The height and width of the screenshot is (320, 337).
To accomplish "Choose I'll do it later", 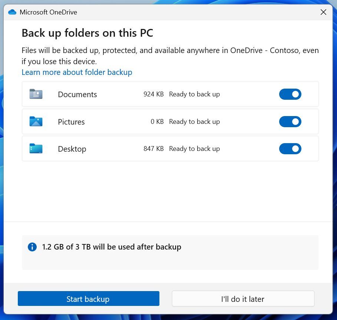I will [243, 299].
